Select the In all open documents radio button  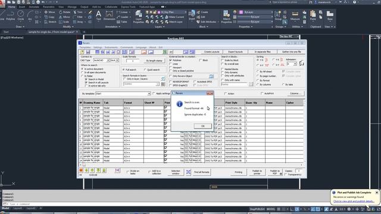point(82,73)
